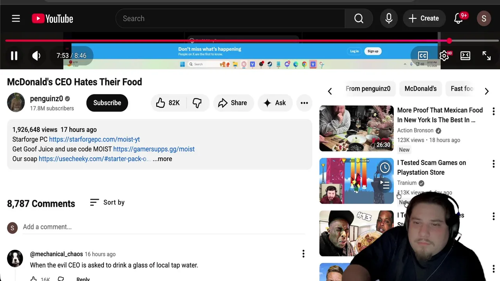Viewport: 500px width, 281px height.
Task: Select the Fast food chip
Action: (x=462, y=89)
